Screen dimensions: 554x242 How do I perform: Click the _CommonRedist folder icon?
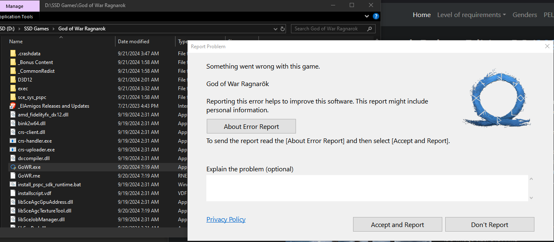coord(13,71)
